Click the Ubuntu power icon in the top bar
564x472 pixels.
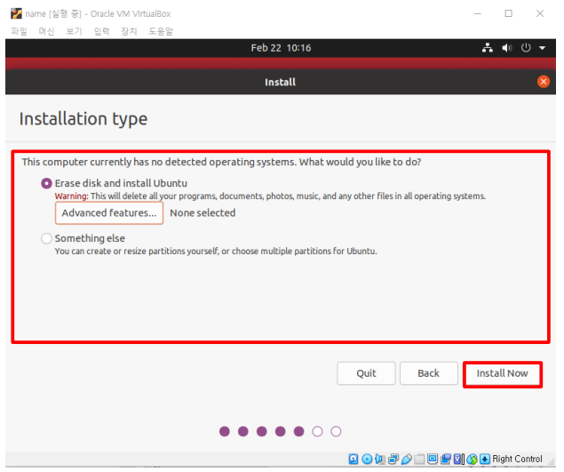click(x=526, y=48)
